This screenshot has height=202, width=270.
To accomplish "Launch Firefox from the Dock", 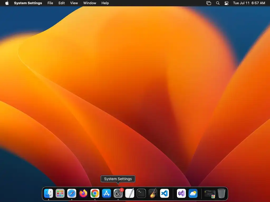I will point(83,193).
